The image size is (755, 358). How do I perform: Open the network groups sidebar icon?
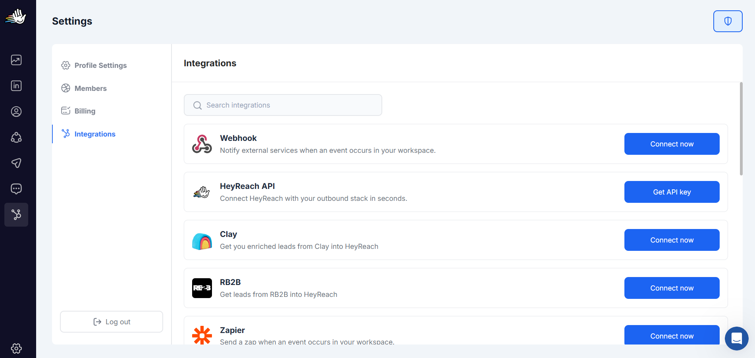pos(16,137)
